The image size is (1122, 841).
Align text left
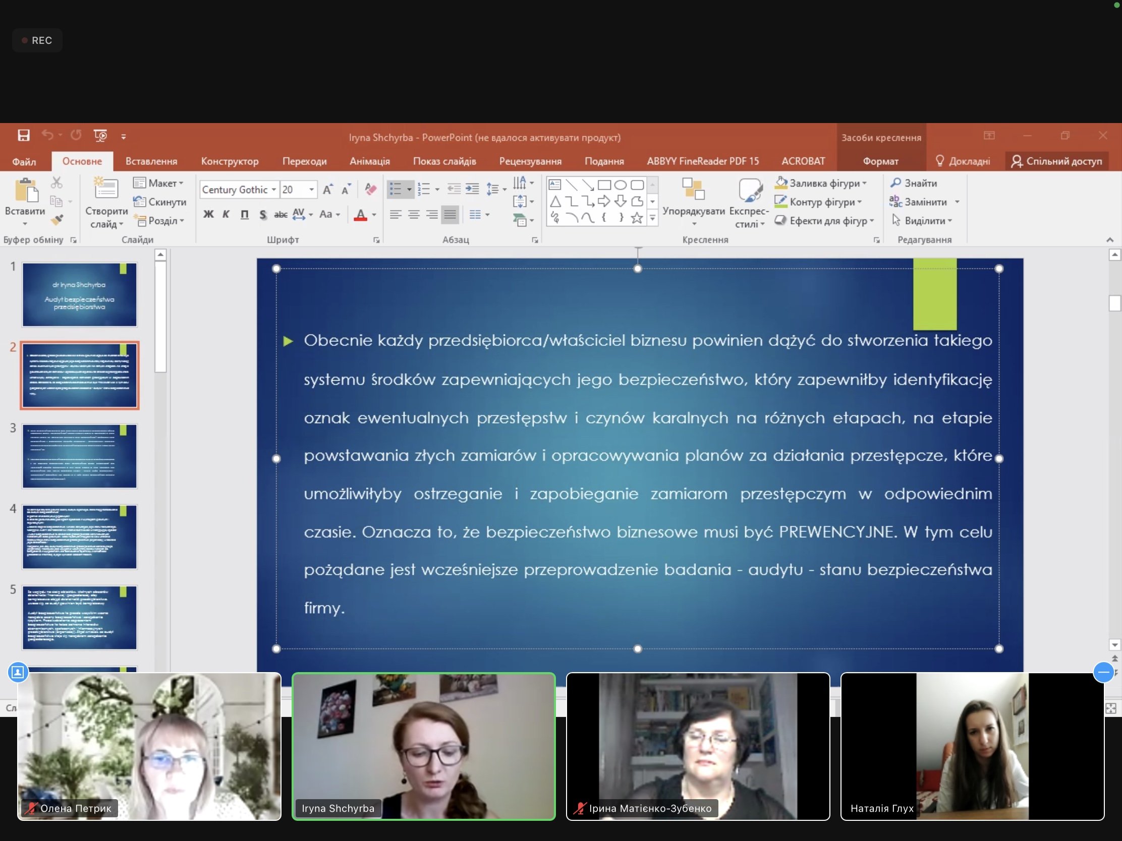[x=396, y=214]
